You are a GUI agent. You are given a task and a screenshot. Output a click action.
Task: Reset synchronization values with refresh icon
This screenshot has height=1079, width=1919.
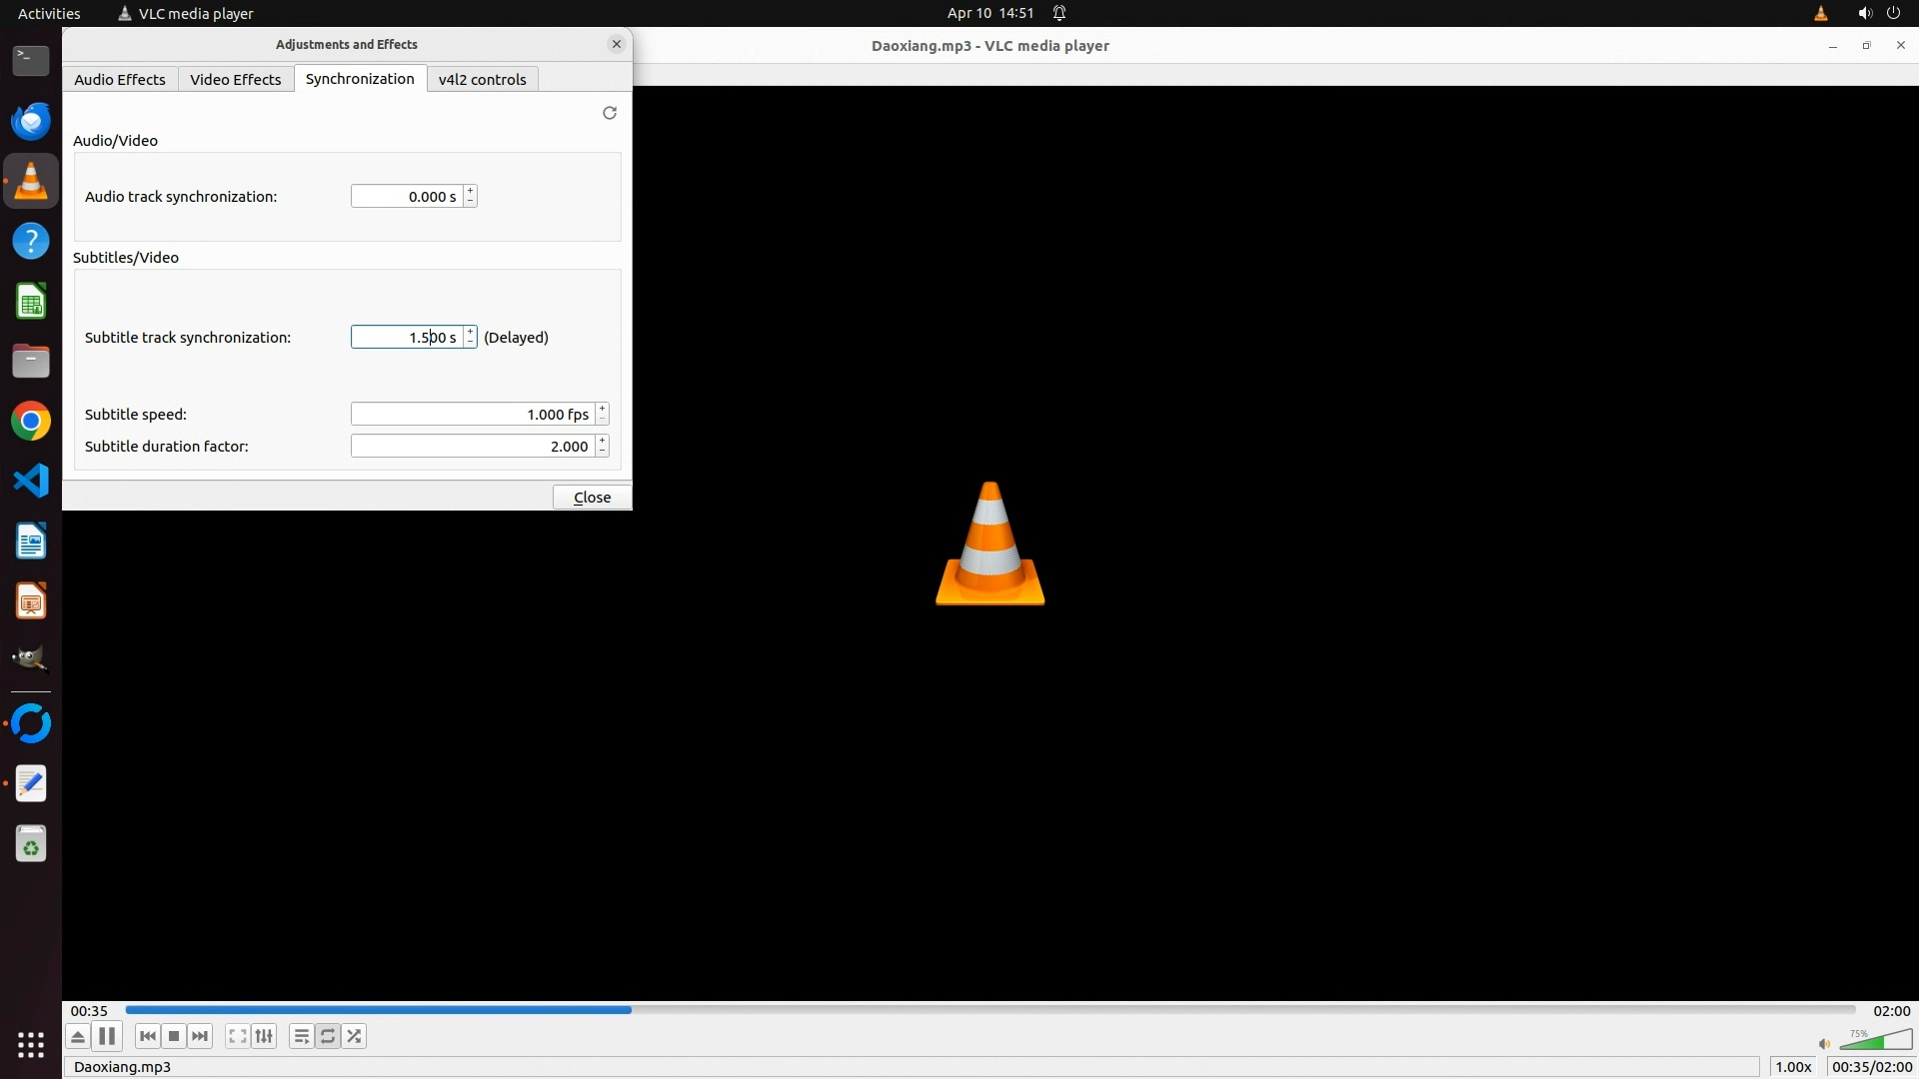pyautogui.click(x=610, y=113)
